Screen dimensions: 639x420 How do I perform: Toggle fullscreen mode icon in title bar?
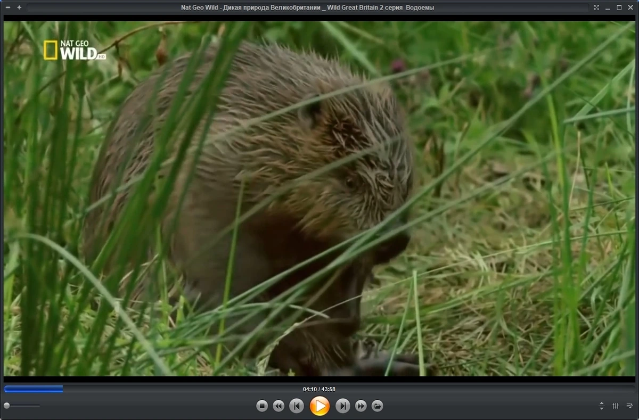click(x=596, y=7)
